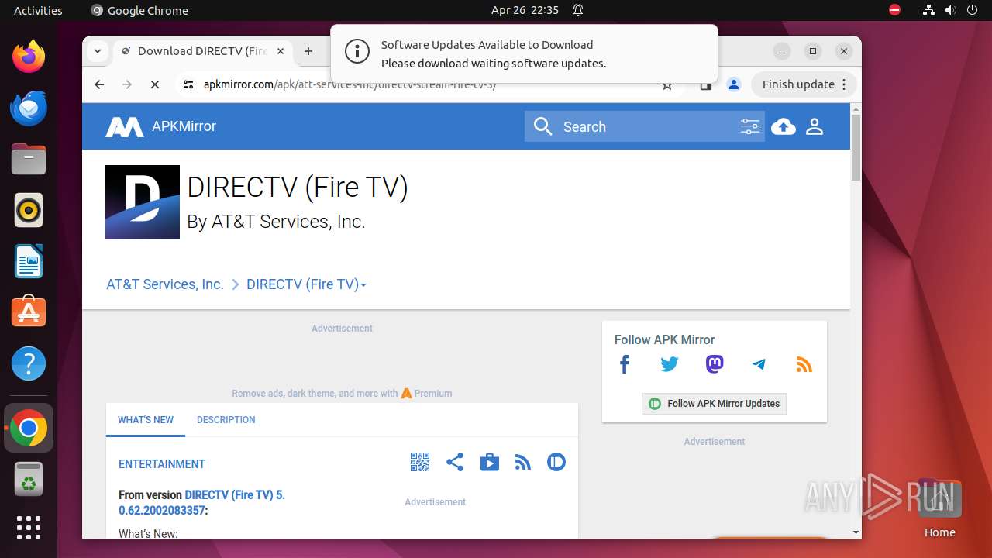Click the Pushbullet follow icon in app row
The height and width of the screenshot is (558, 992).
click(556, 463)
